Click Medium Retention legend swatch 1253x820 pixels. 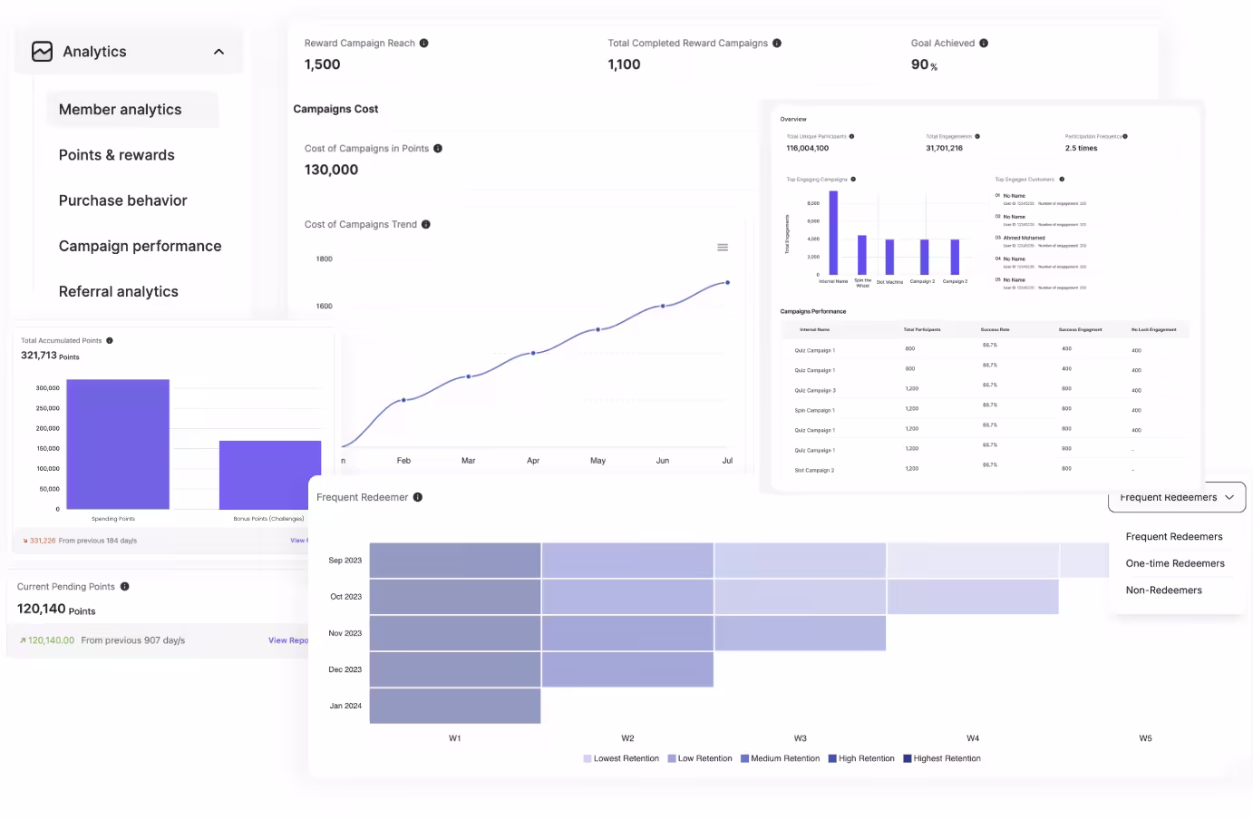pos(744,759)
